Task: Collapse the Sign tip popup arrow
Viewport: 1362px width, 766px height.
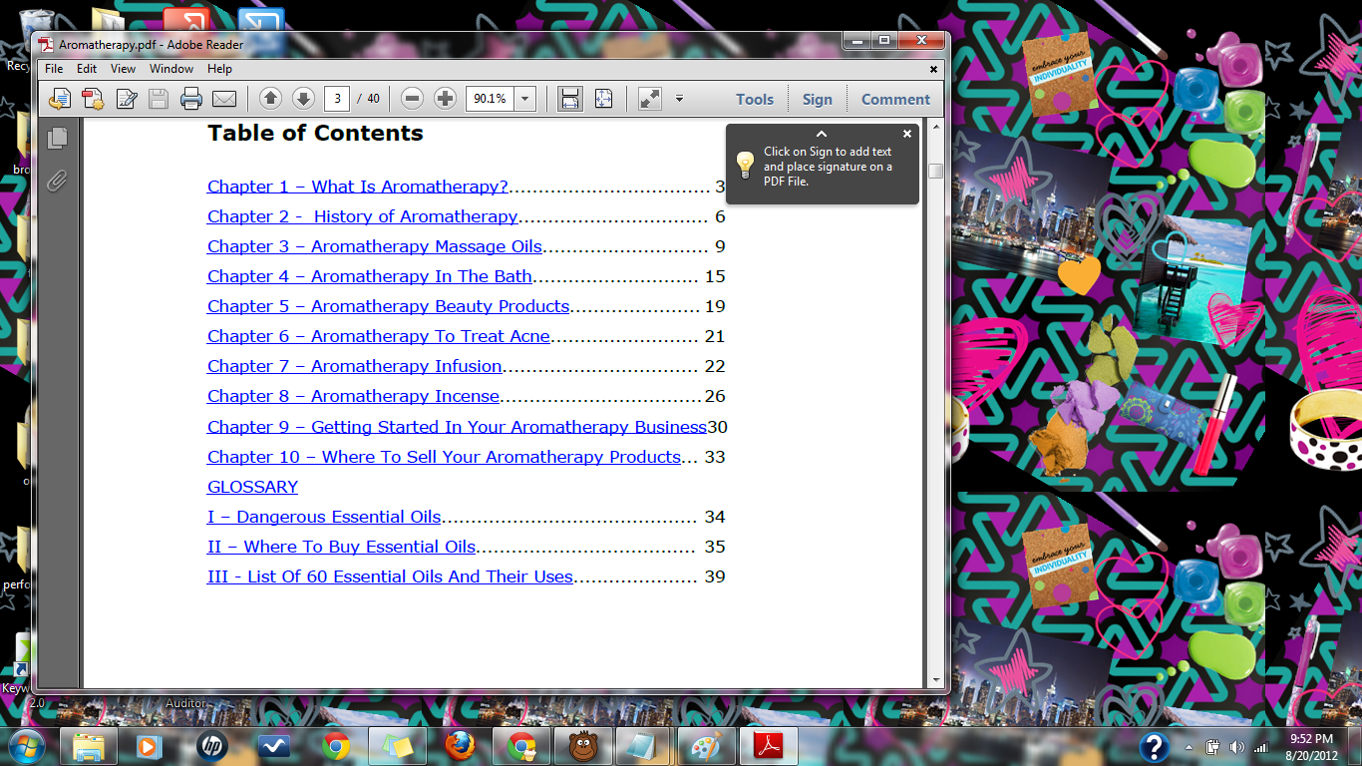Action: pyautogui.click(x=822, y=134)
